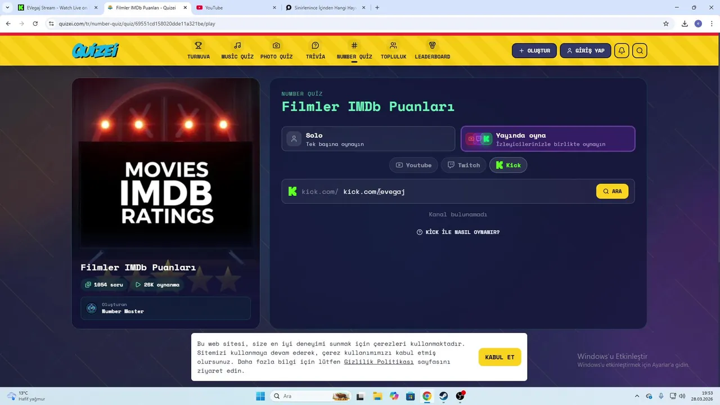Click the Quizei logo
This screenshot has height=405, width=720.
96,51
